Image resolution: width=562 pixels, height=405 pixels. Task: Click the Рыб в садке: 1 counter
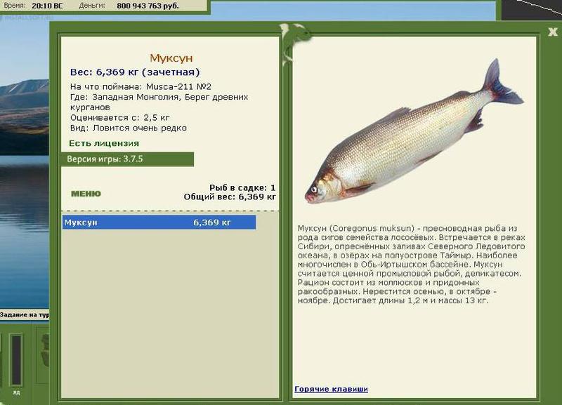242,187
